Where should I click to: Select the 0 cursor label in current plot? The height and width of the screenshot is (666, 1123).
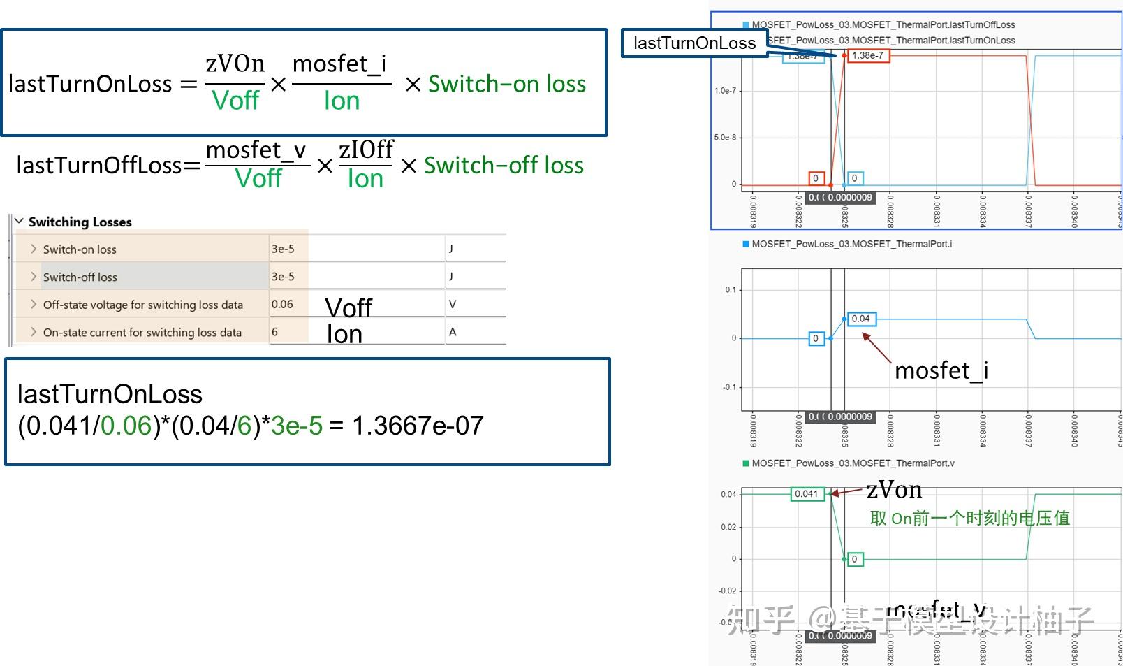point(816,338)
